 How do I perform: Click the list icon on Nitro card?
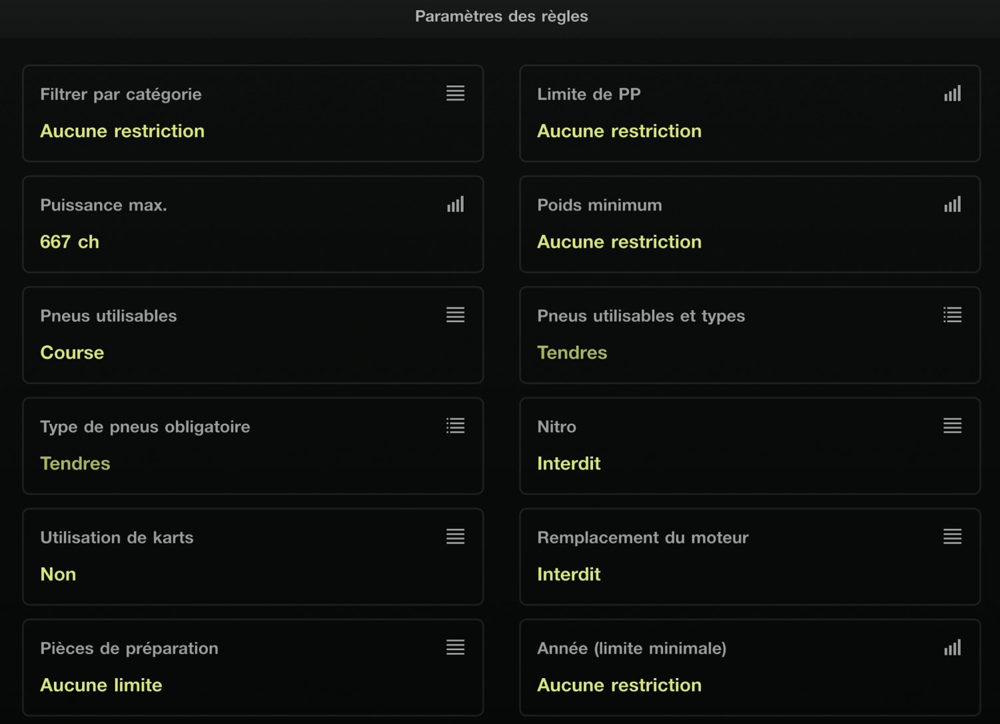point(953,426)
